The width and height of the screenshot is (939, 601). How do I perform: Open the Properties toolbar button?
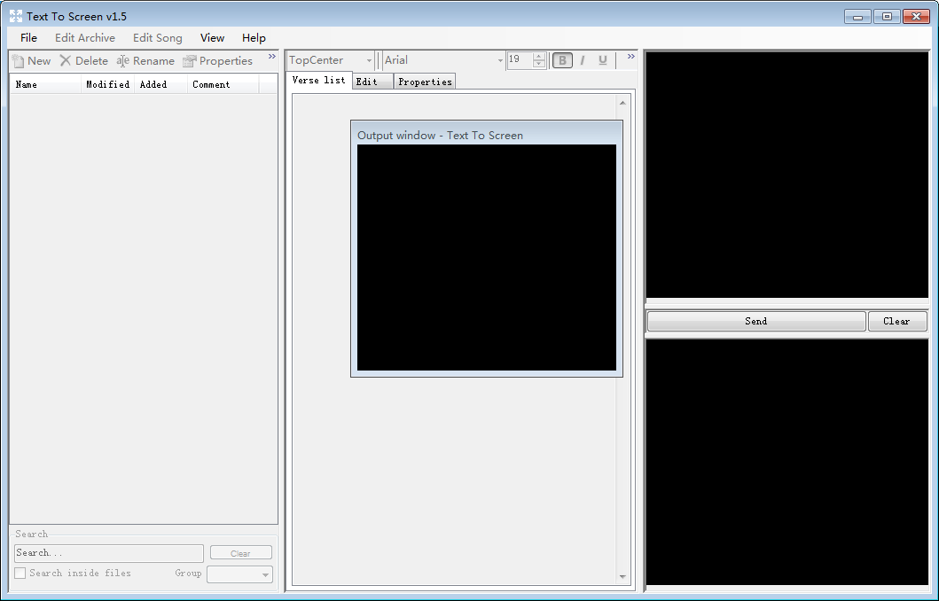(x=217, y=61)
